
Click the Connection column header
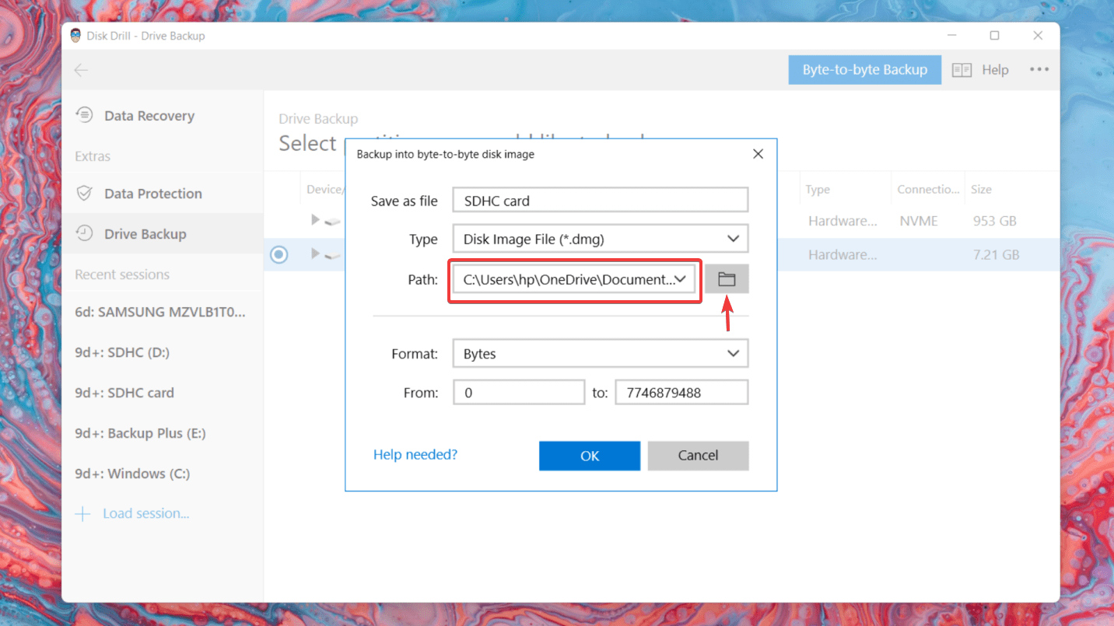pos(928,190)
